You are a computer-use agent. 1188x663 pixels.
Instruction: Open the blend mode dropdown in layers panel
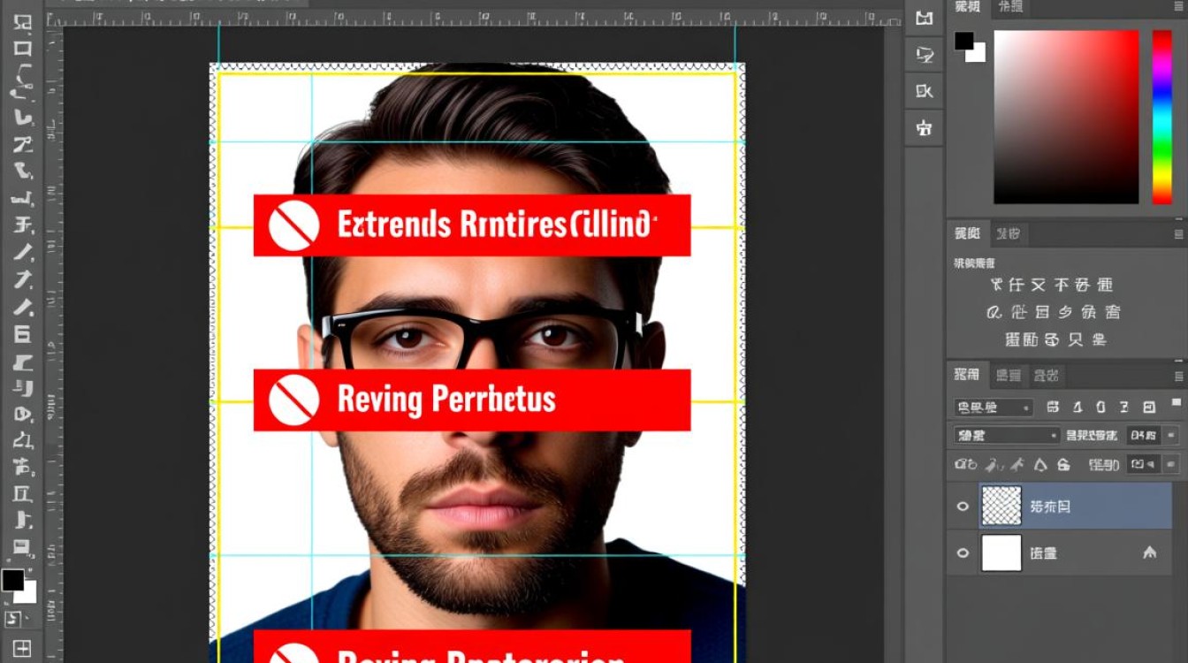1006,435
